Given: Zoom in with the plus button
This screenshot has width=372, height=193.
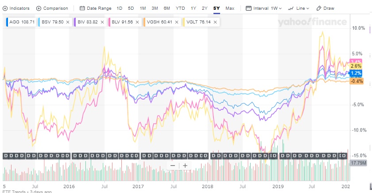Looking at the screenshot, I should (x=185, y=166).
